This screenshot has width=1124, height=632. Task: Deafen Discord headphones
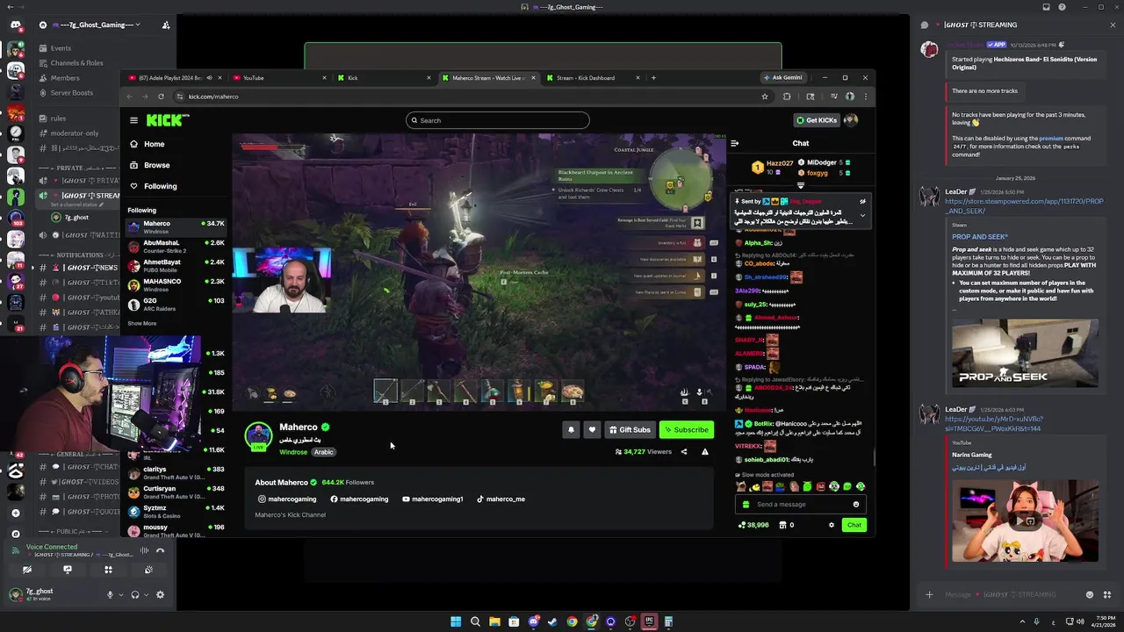tap(134, 594)
